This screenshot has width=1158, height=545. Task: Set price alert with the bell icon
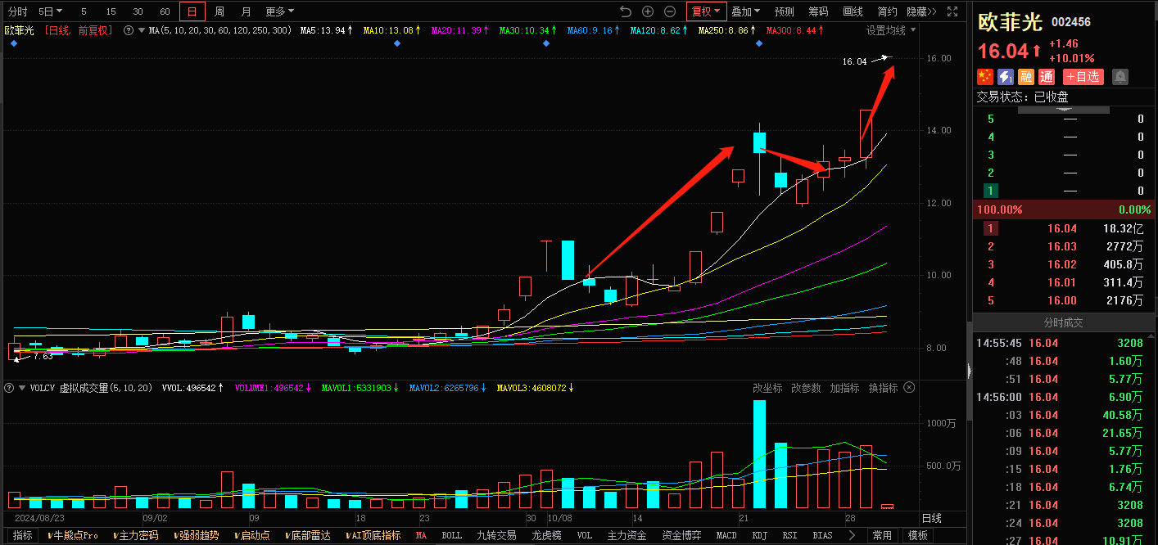pos(1120,77)
